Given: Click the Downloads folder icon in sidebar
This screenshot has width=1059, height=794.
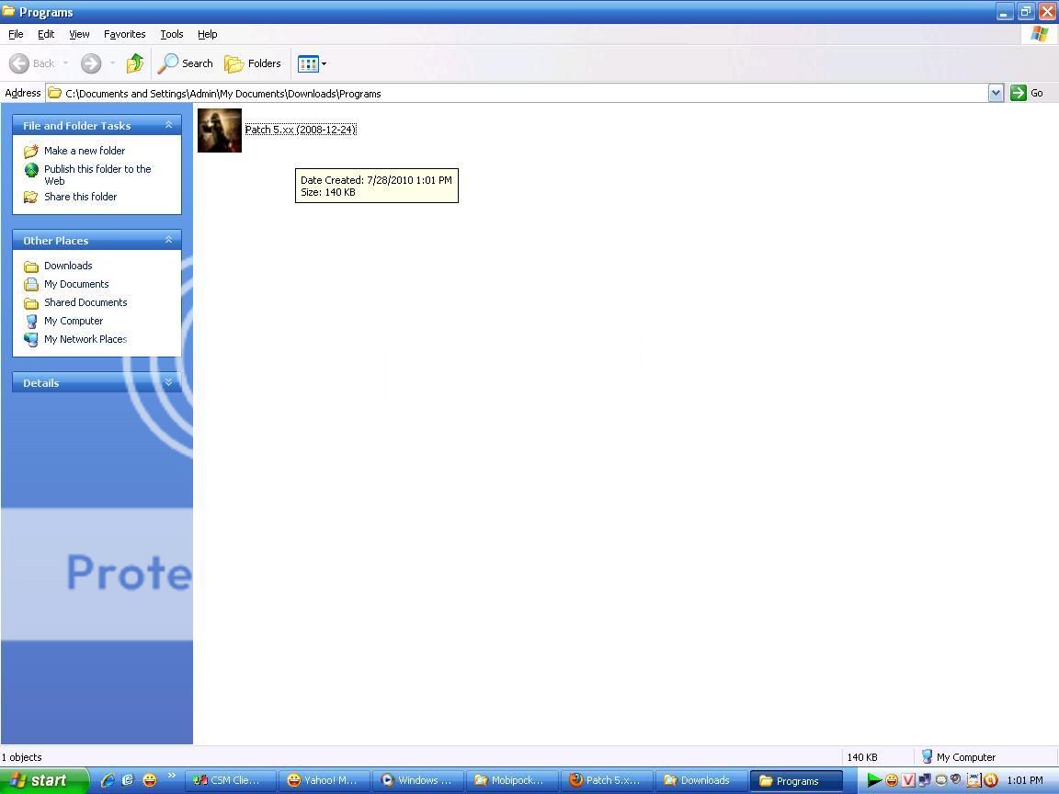Looking at the screenshot, I should pyautogui.click(x=31, y=266).
